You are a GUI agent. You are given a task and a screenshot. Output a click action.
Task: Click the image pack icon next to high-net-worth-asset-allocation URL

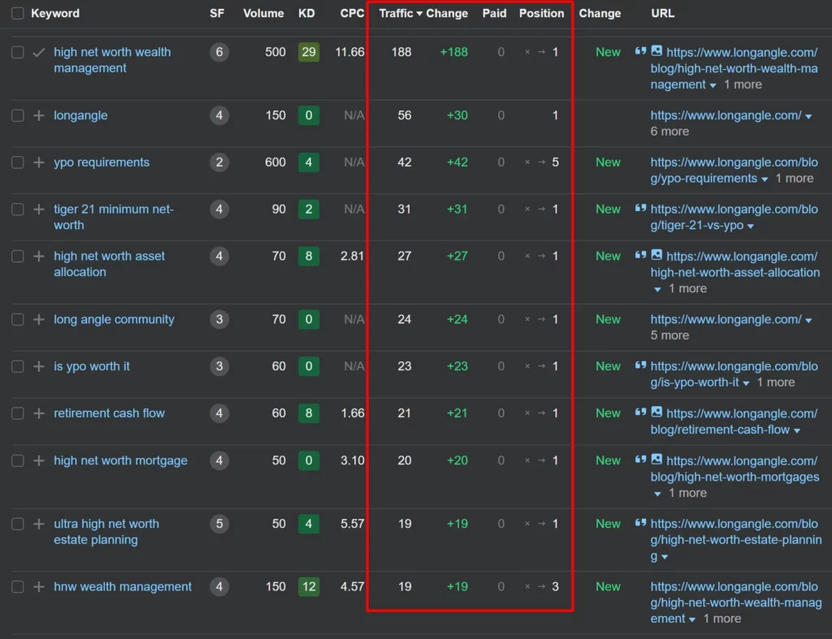click(x=655, y=256)
